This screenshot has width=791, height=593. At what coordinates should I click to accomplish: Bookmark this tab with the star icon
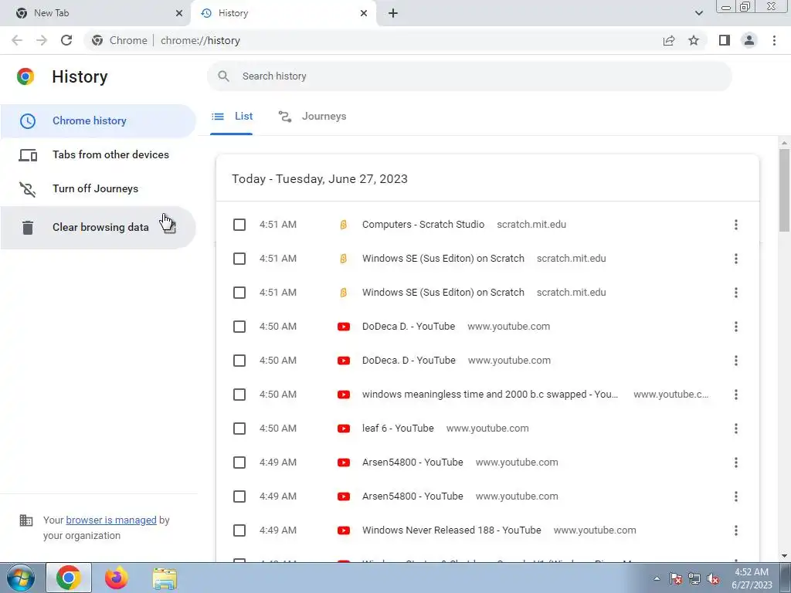point(694,40)
